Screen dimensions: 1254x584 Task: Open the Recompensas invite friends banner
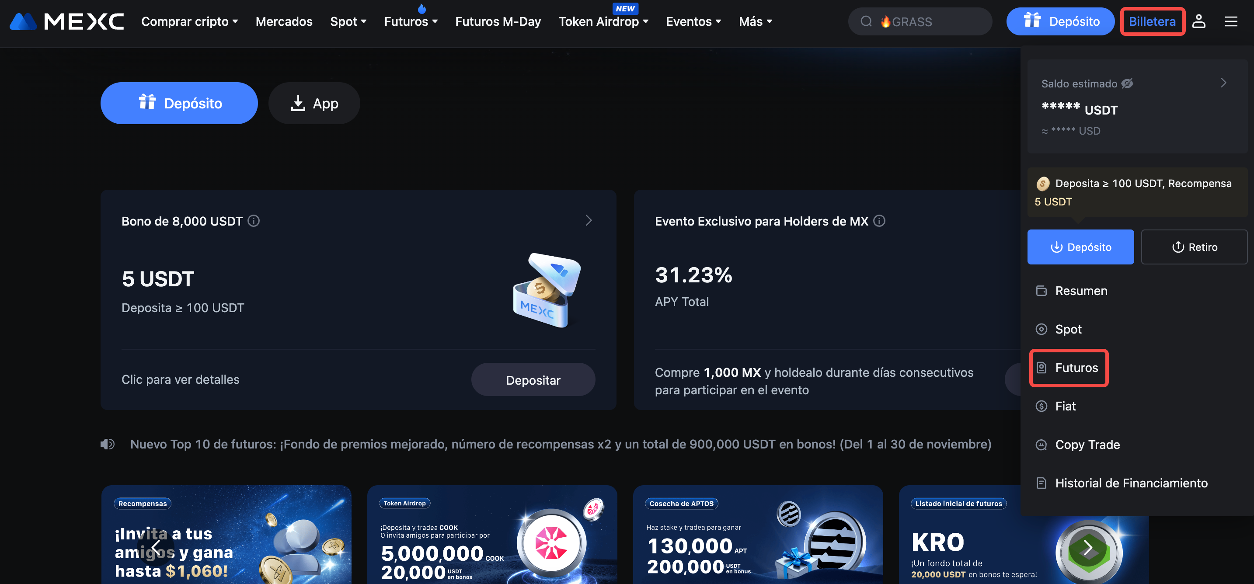tap(226, 534)
